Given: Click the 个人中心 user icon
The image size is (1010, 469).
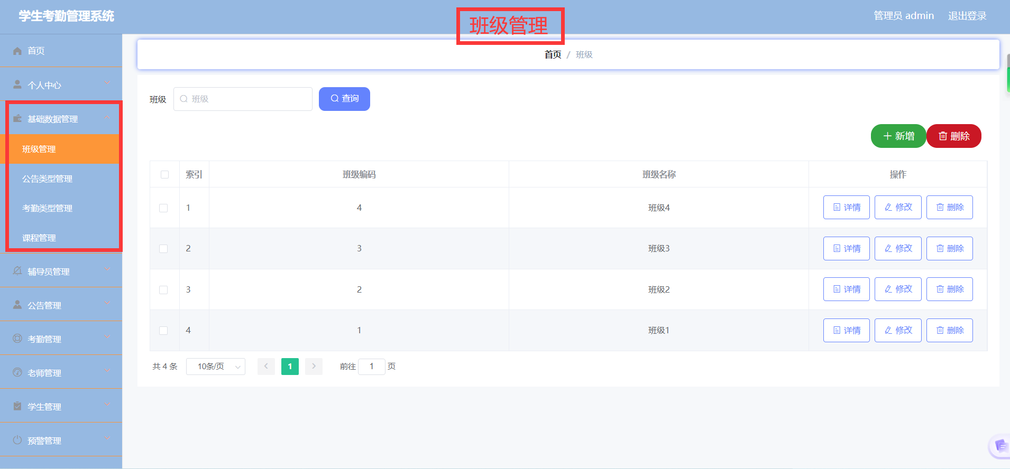Looking at the screenshot, I should point(17,85).
